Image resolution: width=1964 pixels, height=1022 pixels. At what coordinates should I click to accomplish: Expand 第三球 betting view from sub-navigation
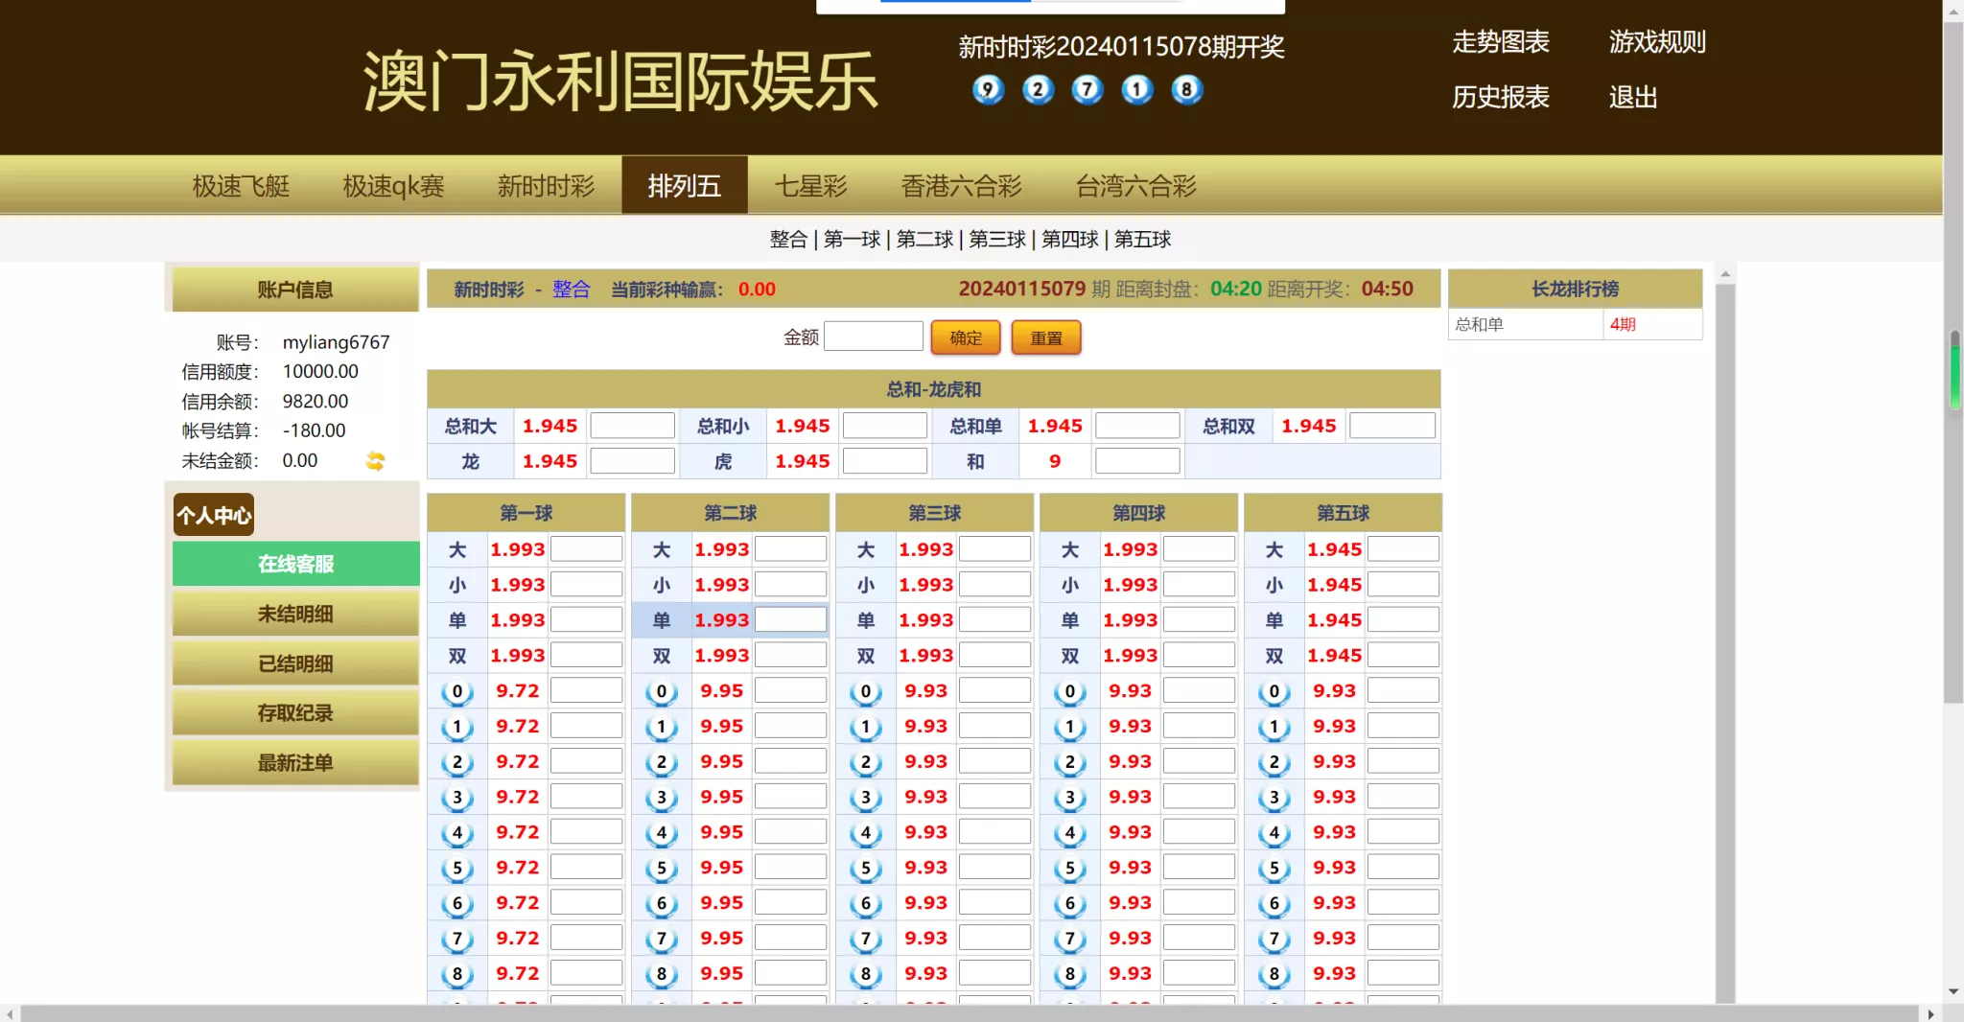tap(997, 240)
